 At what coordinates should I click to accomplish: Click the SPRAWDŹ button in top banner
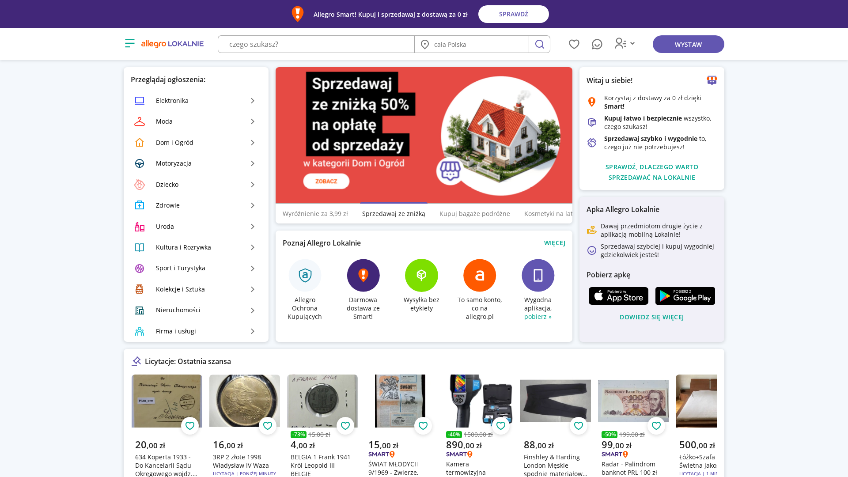click(x=514, y=14)
